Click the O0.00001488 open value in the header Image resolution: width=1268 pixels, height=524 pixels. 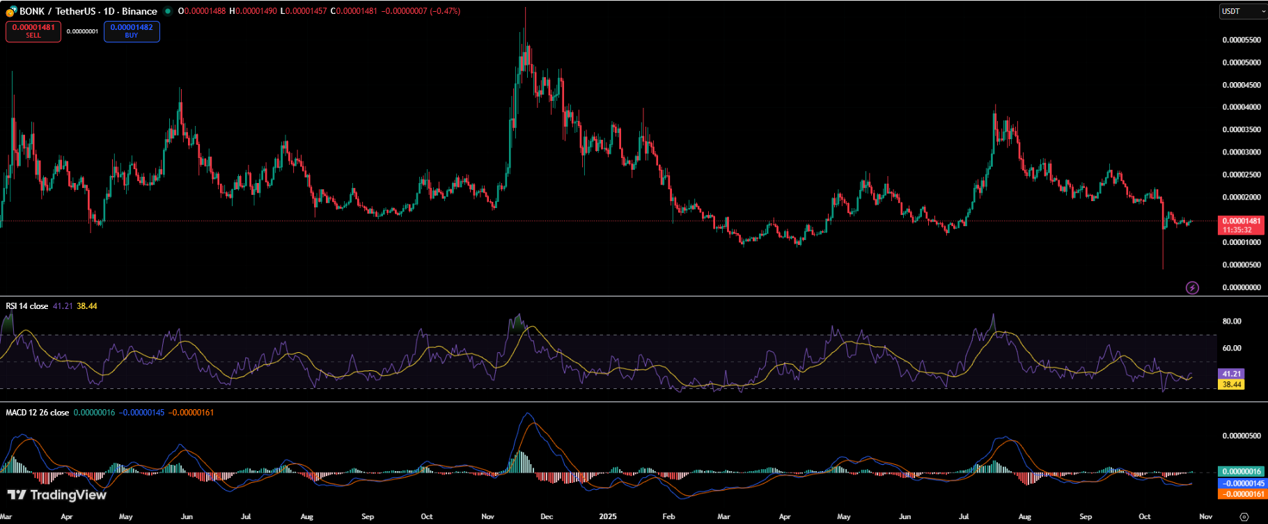tap(202, 11)
